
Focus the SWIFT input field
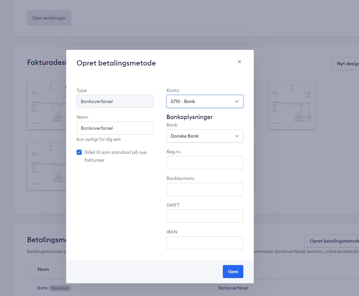(205, 216)
